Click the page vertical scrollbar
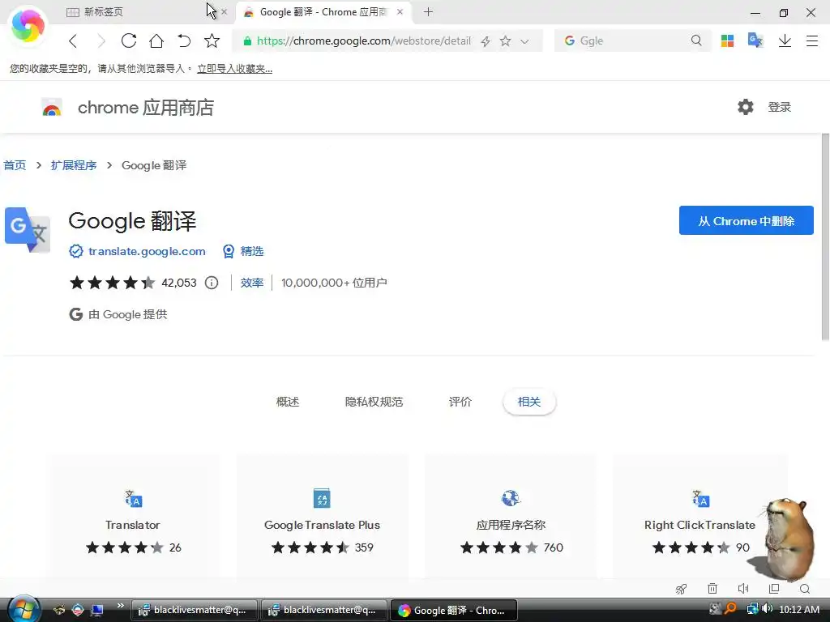This screenshot has width=830, height=622. [x=825, y=237]
